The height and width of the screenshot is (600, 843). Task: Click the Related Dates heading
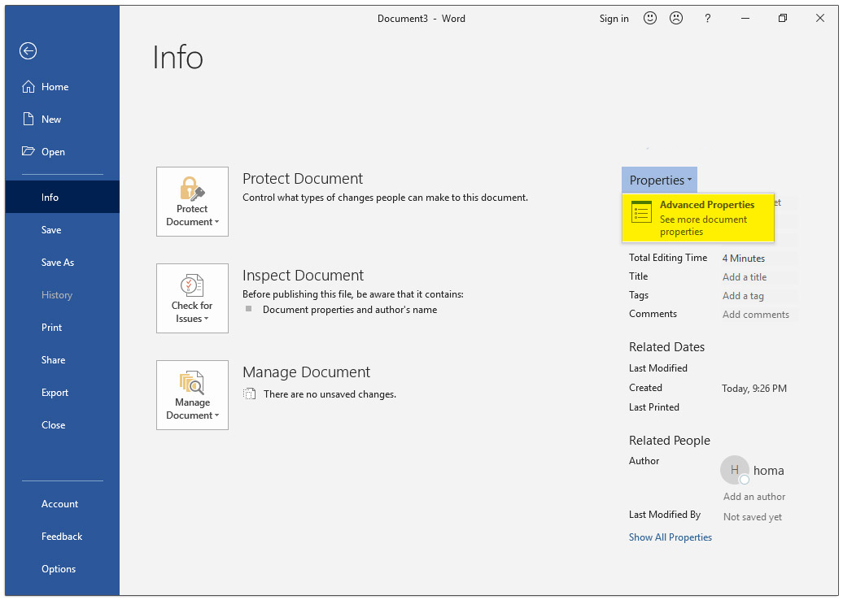(666, 347)
